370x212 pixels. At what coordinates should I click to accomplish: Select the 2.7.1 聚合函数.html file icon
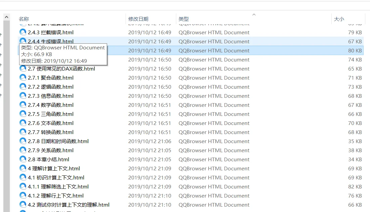(23, 77)
